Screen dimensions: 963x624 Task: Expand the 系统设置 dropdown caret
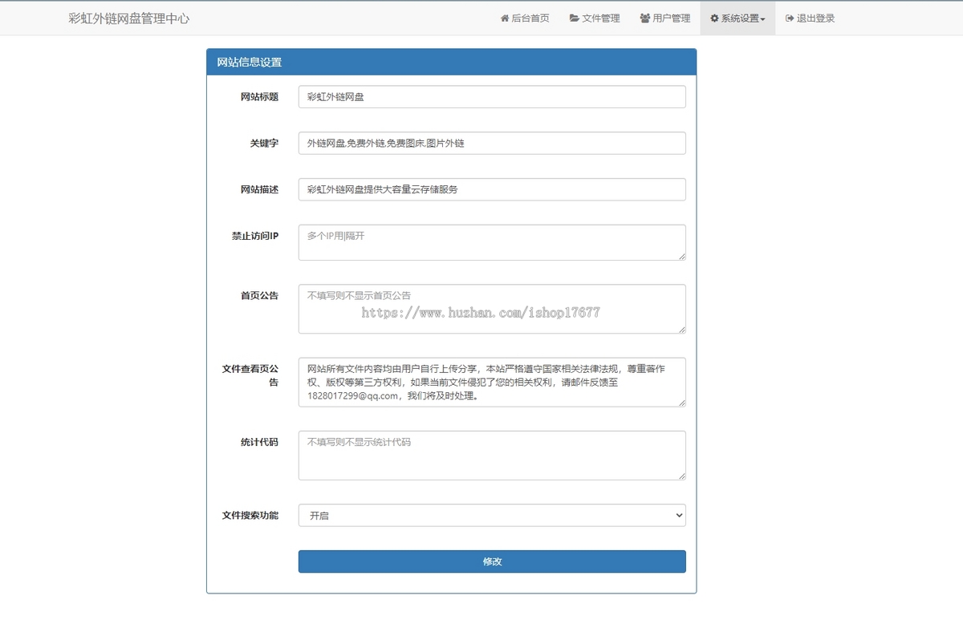click(x=762, y=19)
